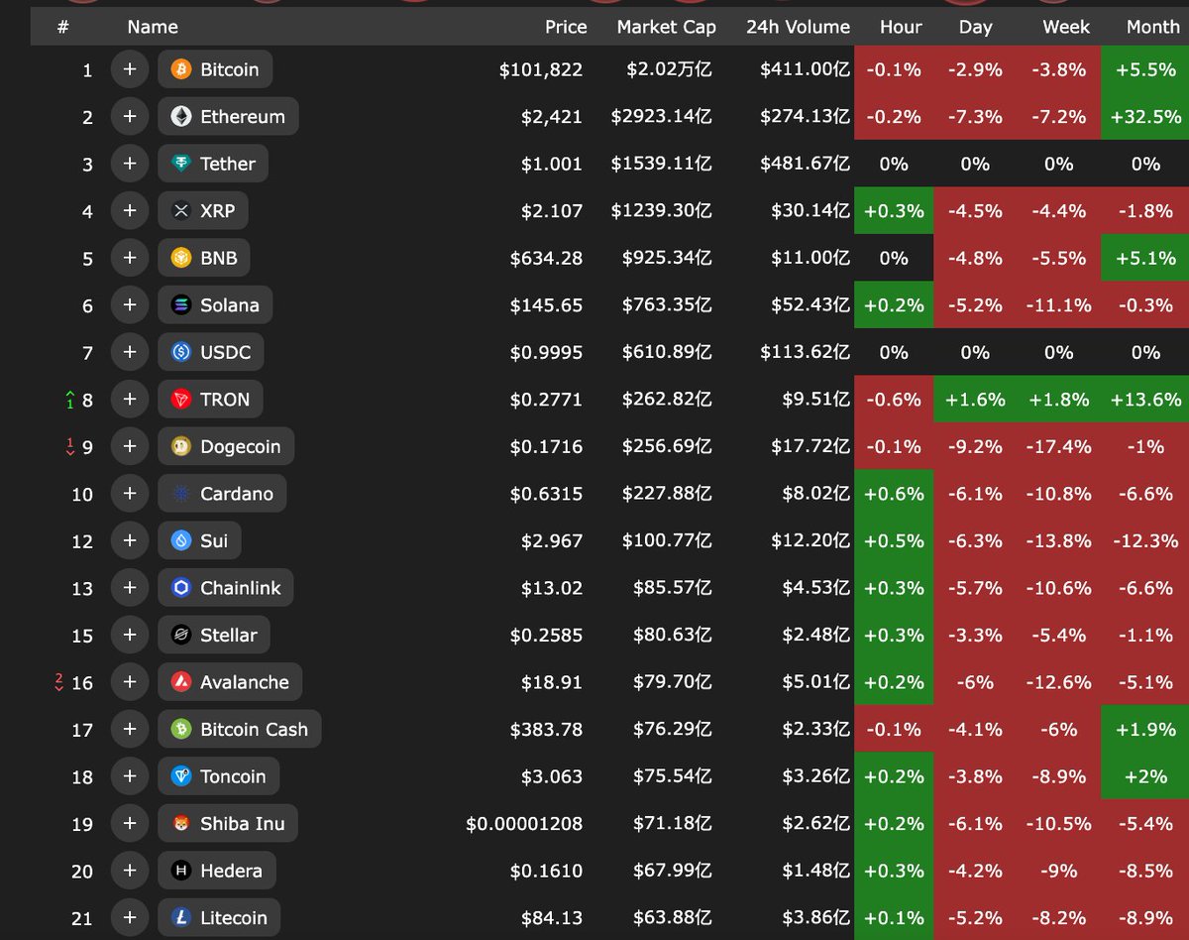Click Bitcoin's price $101,822
Image resolution: width=1189 pixels, height=940 pixels.
tap(541, 69)
